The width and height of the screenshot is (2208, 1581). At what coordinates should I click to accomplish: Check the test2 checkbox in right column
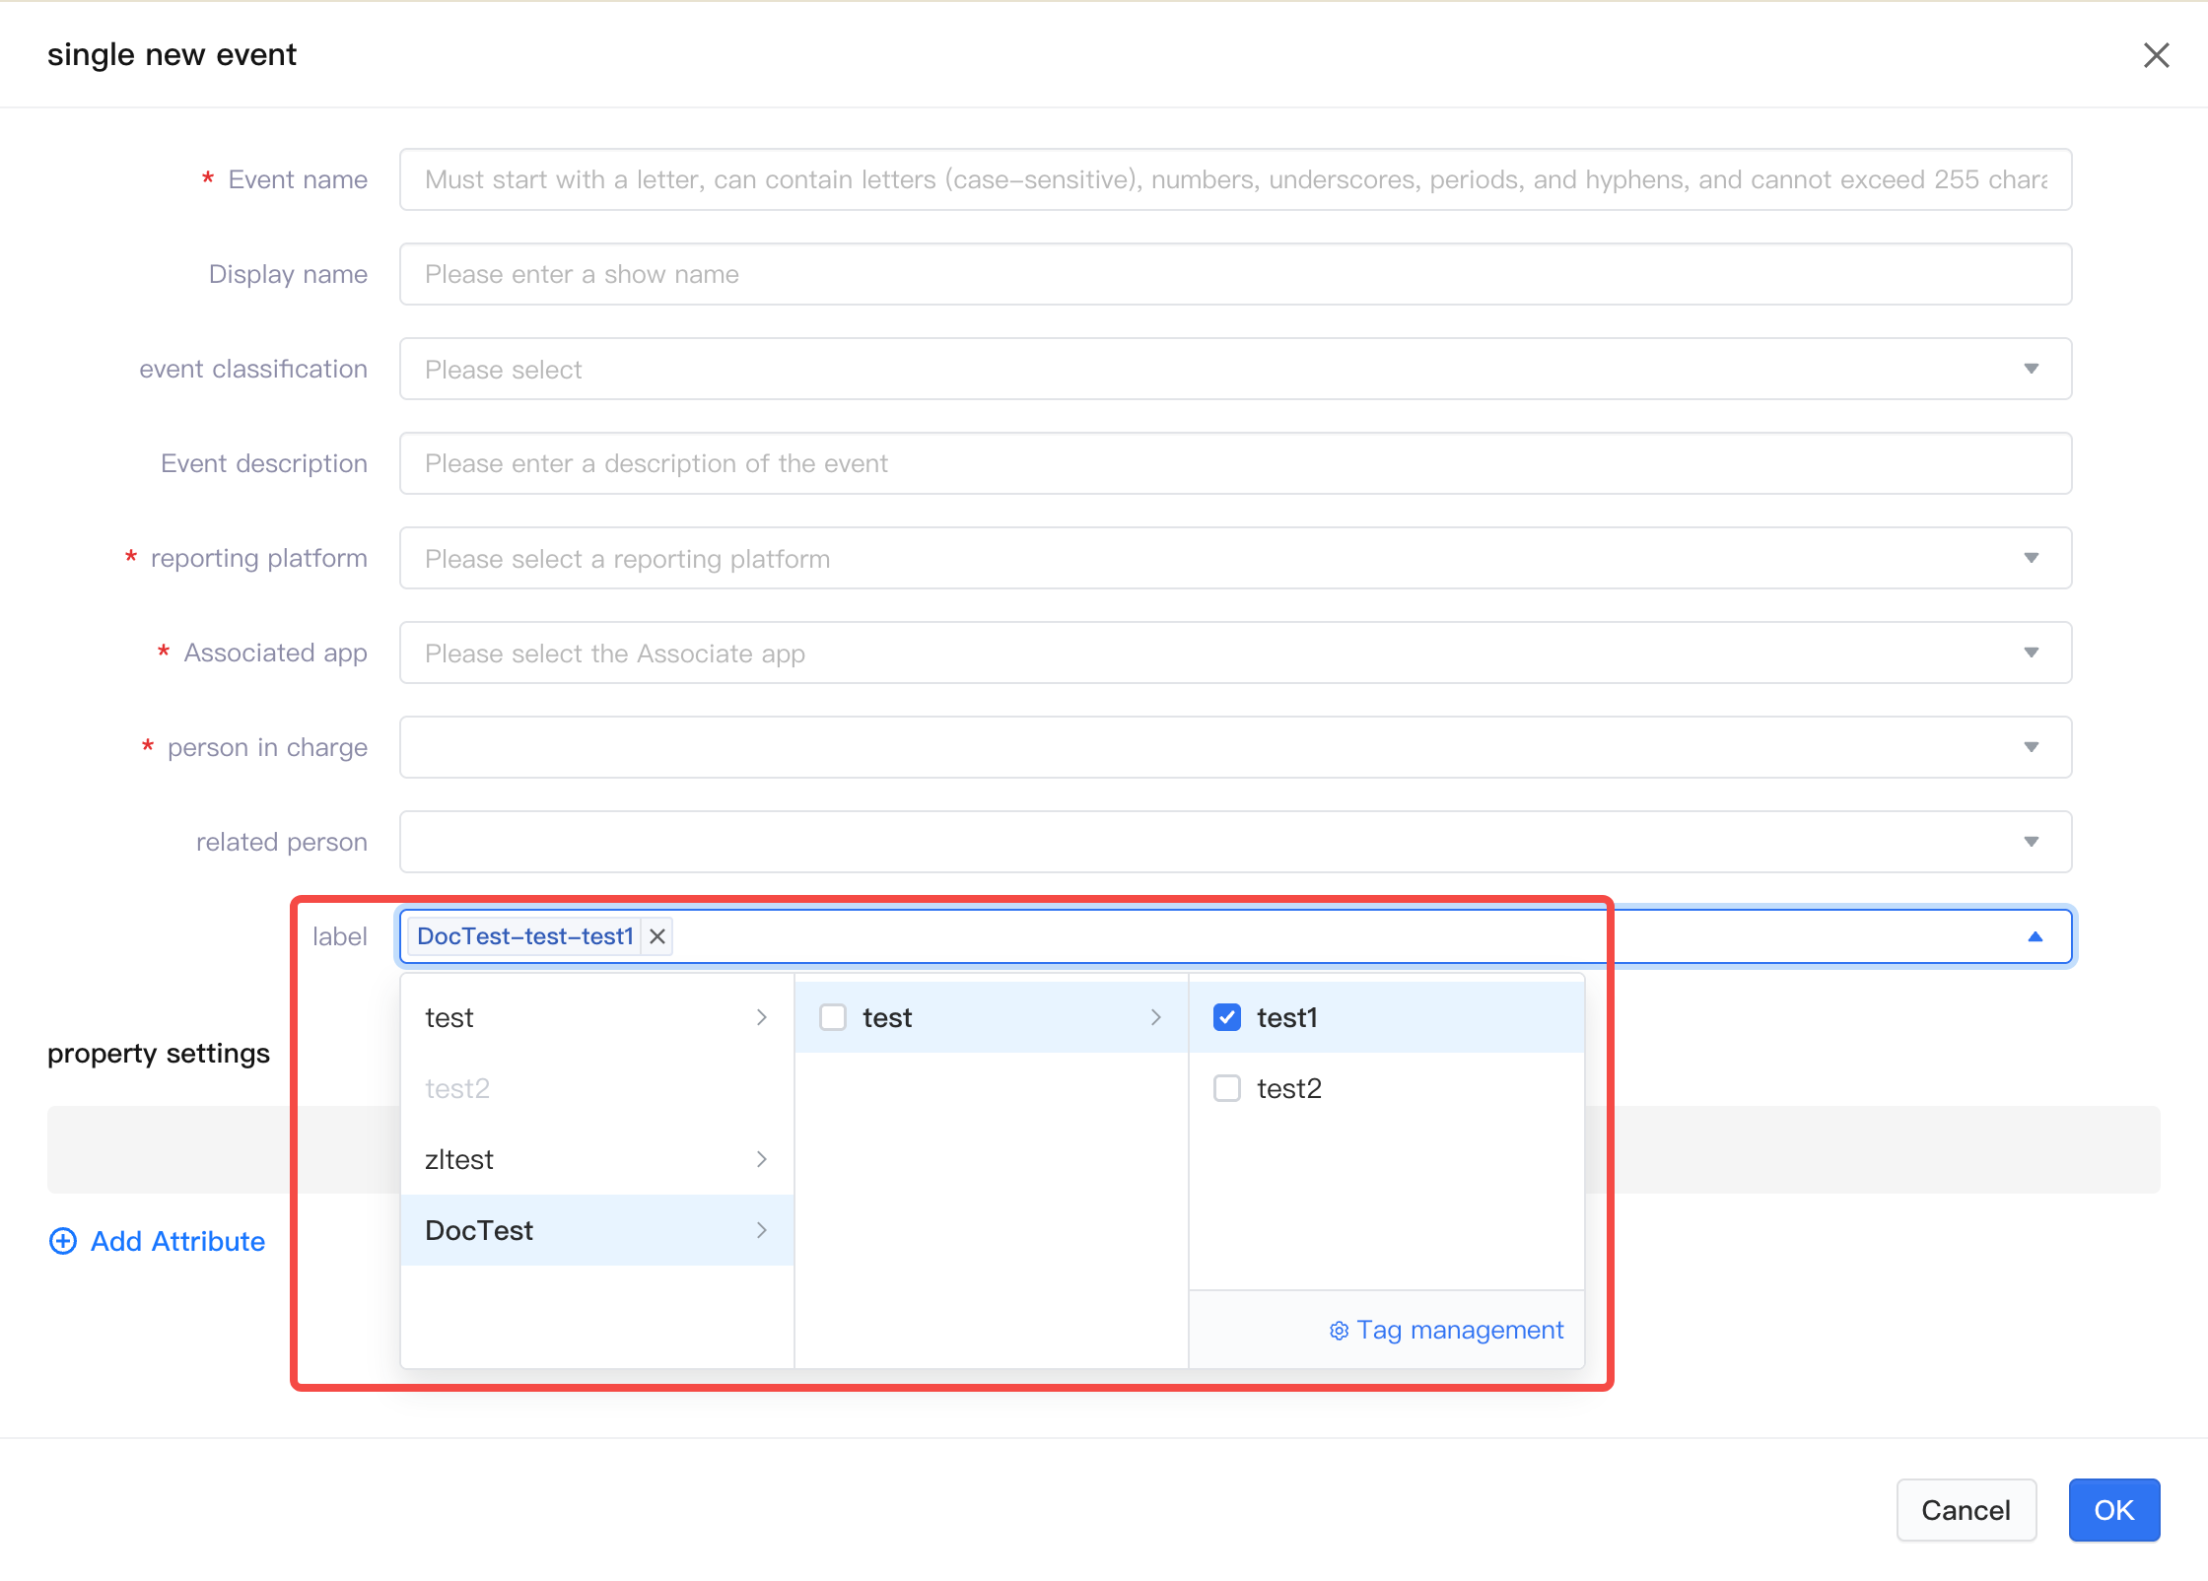tap(1227, 1088)
